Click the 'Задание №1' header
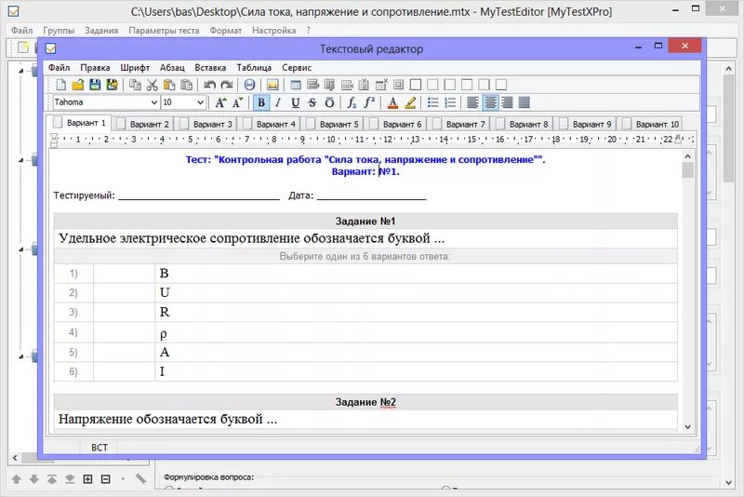 [365, 222]
